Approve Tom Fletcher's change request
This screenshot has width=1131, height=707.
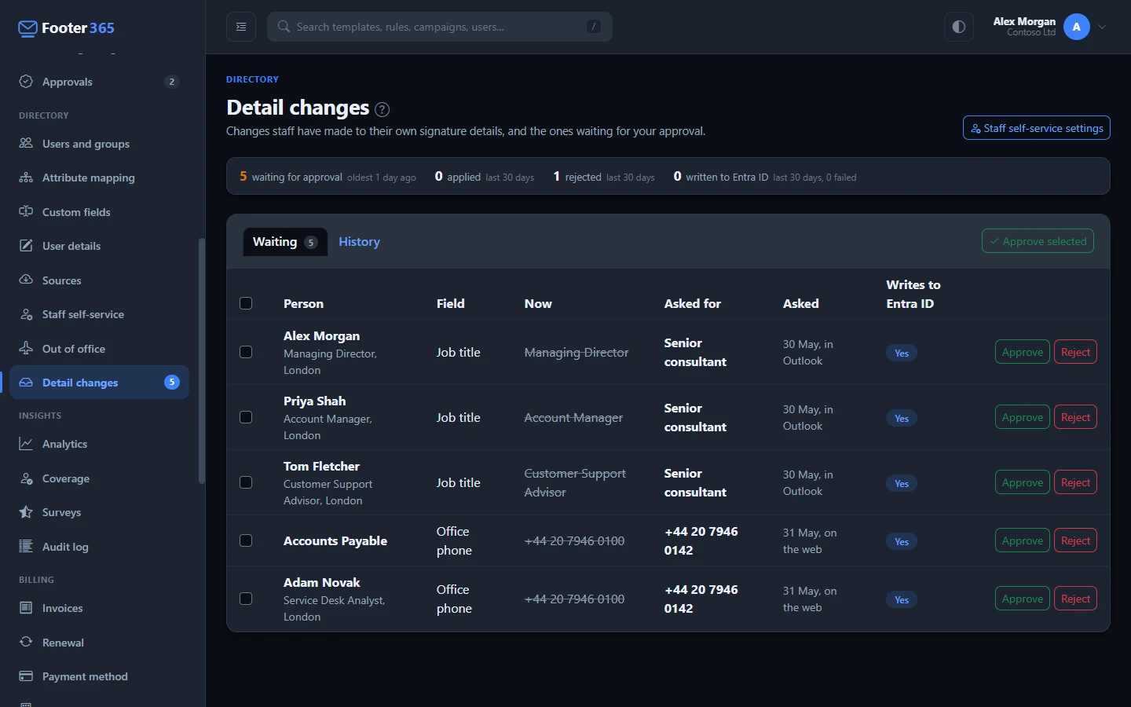[1023, 482]
